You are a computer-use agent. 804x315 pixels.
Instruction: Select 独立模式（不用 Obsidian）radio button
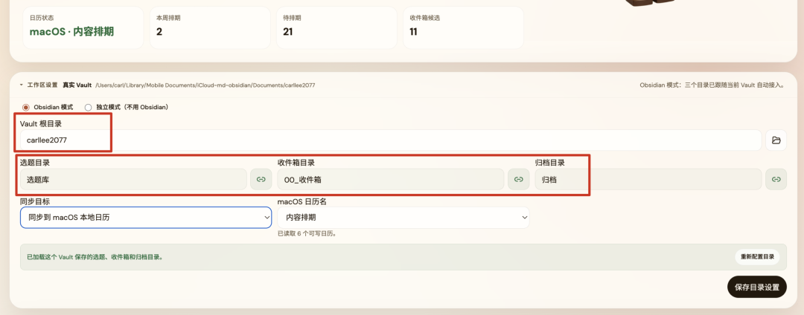pyautogui.click(x=88, y=108)
